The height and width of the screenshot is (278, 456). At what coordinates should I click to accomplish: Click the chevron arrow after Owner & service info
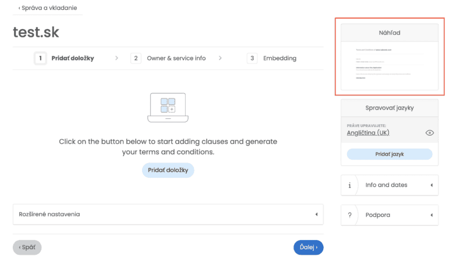tap(220, 58)
